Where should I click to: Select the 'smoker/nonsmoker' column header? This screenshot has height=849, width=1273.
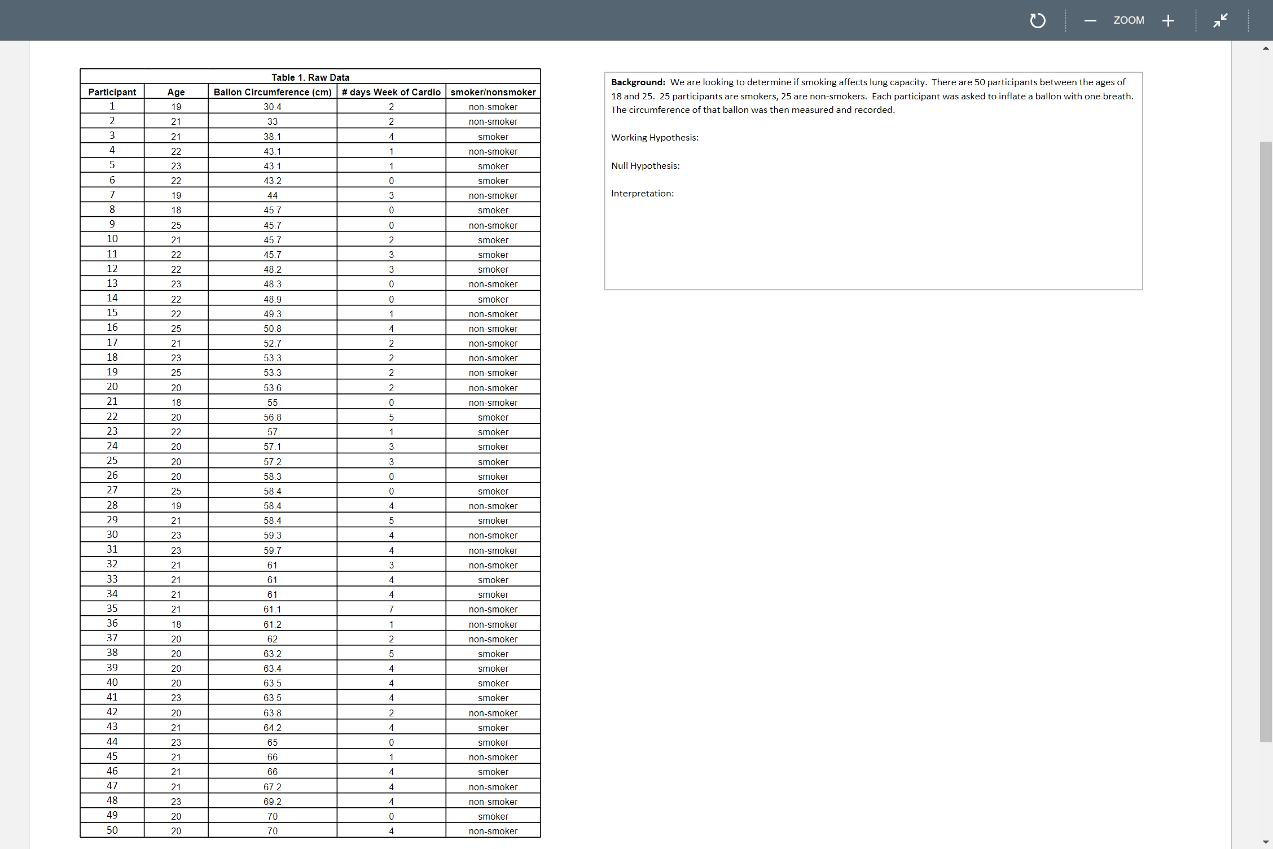493,92
